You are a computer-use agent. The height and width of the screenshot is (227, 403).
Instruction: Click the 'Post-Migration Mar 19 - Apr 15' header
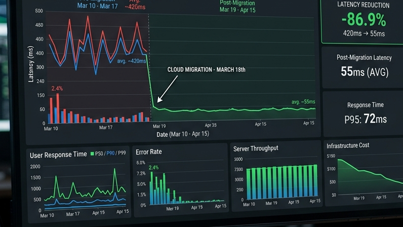click(x=237, y=7)
